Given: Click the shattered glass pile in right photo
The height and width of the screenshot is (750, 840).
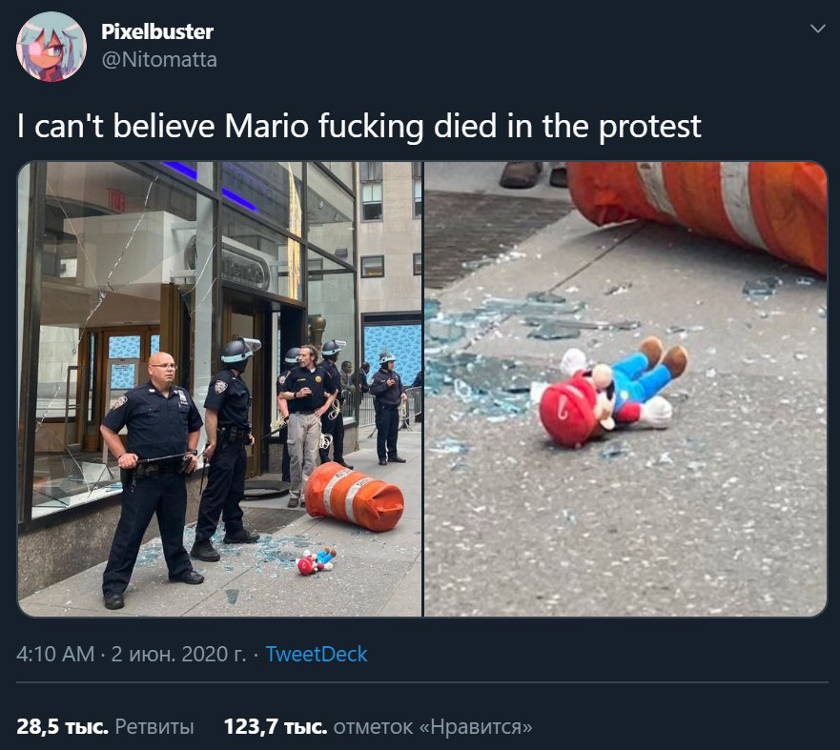Looking at the screenshot, I should point(482,348).
